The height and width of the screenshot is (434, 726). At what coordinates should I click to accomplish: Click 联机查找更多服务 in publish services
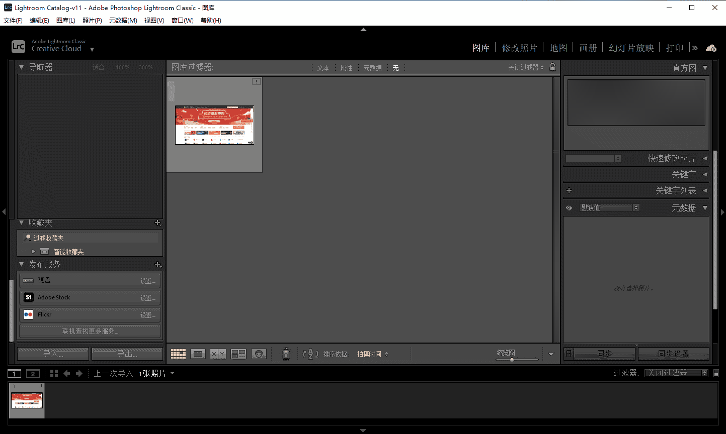coord(90,331)
